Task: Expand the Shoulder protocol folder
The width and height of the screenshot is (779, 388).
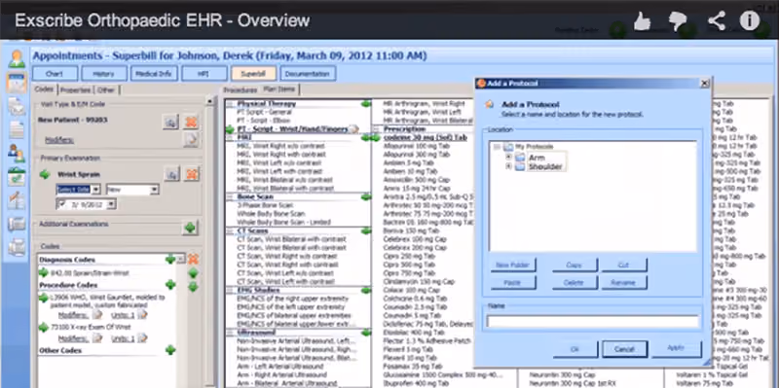Action: [508, 166]
